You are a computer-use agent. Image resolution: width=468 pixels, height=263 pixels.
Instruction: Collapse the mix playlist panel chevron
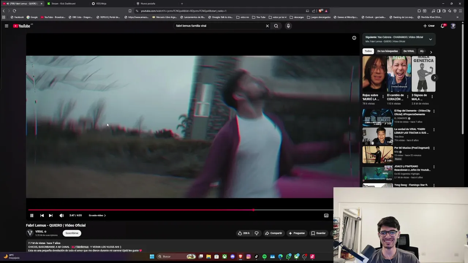[x=430, y=39]
